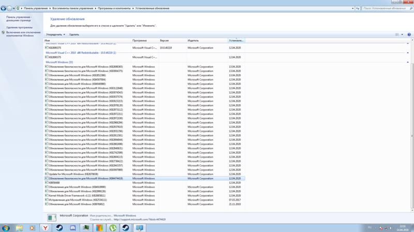Select update KB2698365 row
The height and width of the screenshot is (232, 414).
[144, 67]
